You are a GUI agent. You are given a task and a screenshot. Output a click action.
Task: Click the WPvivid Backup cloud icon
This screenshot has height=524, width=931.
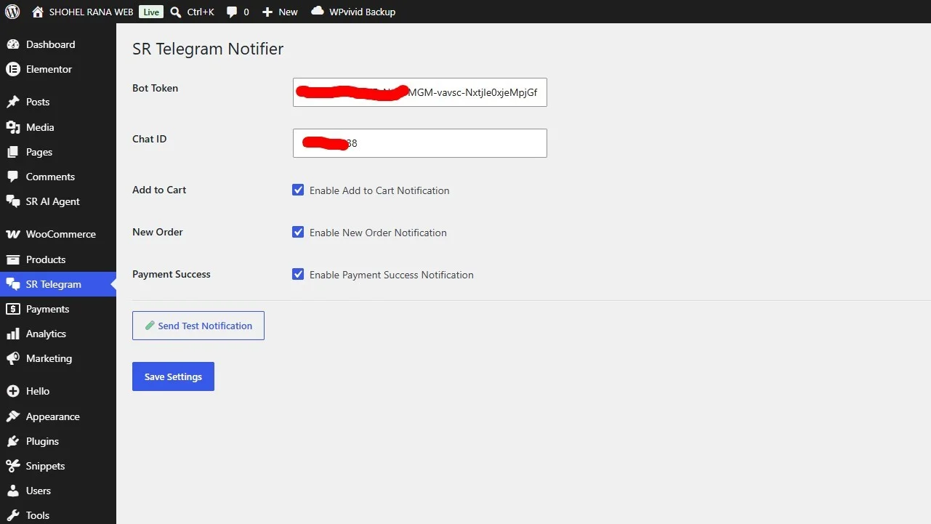pyautogui.click(x=318, y=12)
